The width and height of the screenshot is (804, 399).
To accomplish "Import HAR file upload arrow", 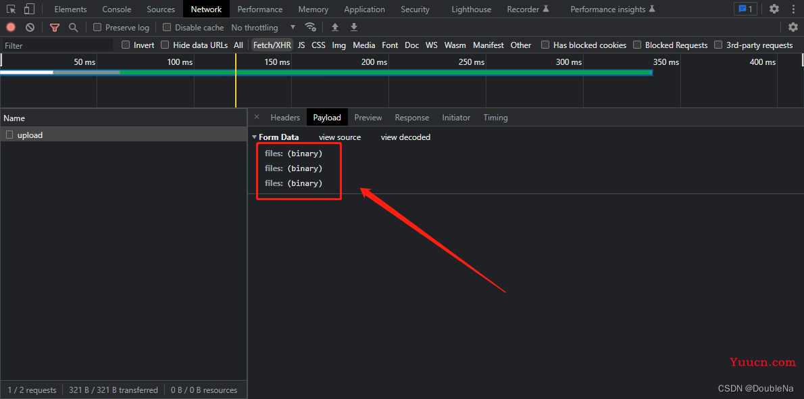I will click(x=335, y=27).
